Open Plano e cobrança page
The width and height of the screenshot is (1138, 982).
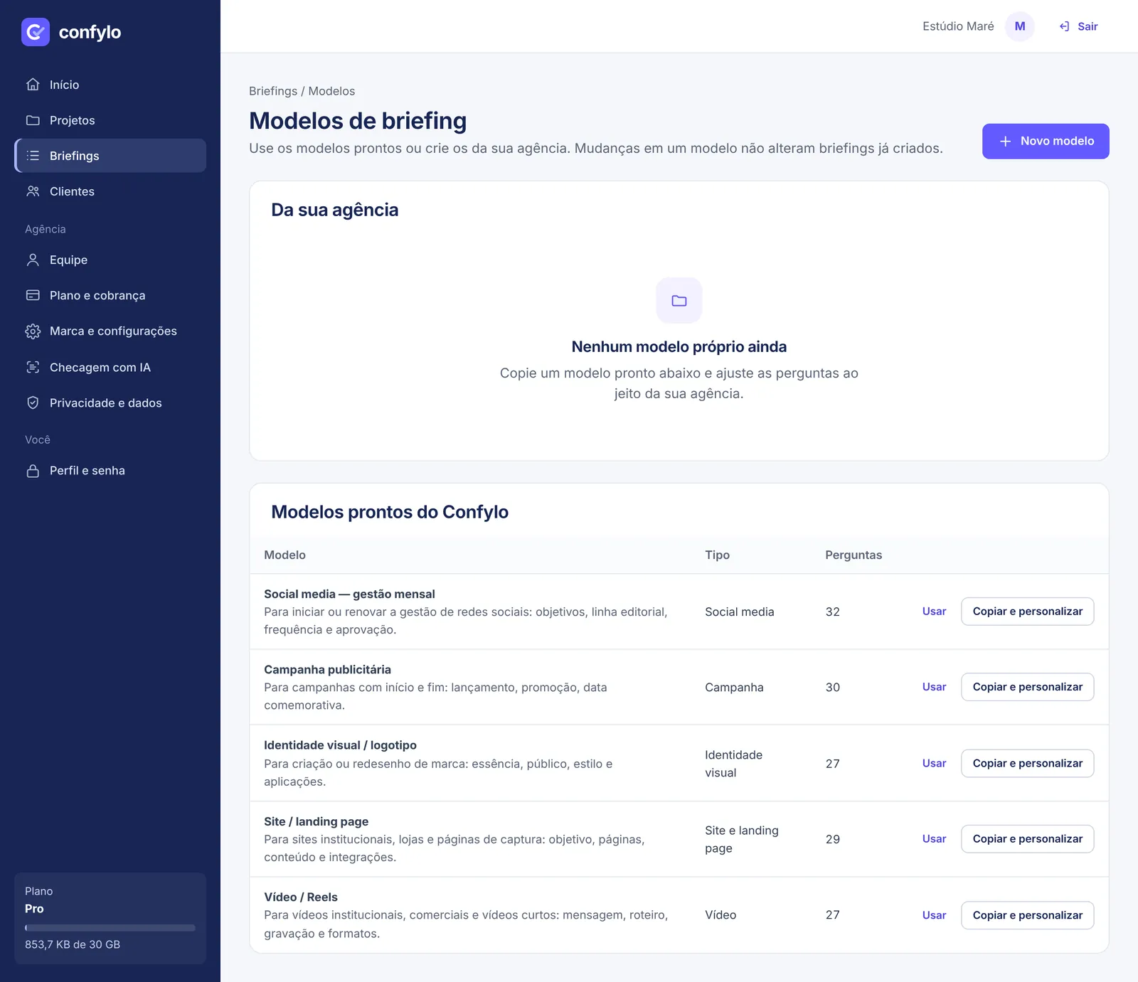[x=110, y=295]
